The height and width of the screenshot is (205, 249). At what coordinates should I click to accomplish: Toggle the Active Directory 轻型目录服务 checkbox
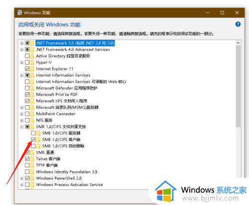coord(27,56)
